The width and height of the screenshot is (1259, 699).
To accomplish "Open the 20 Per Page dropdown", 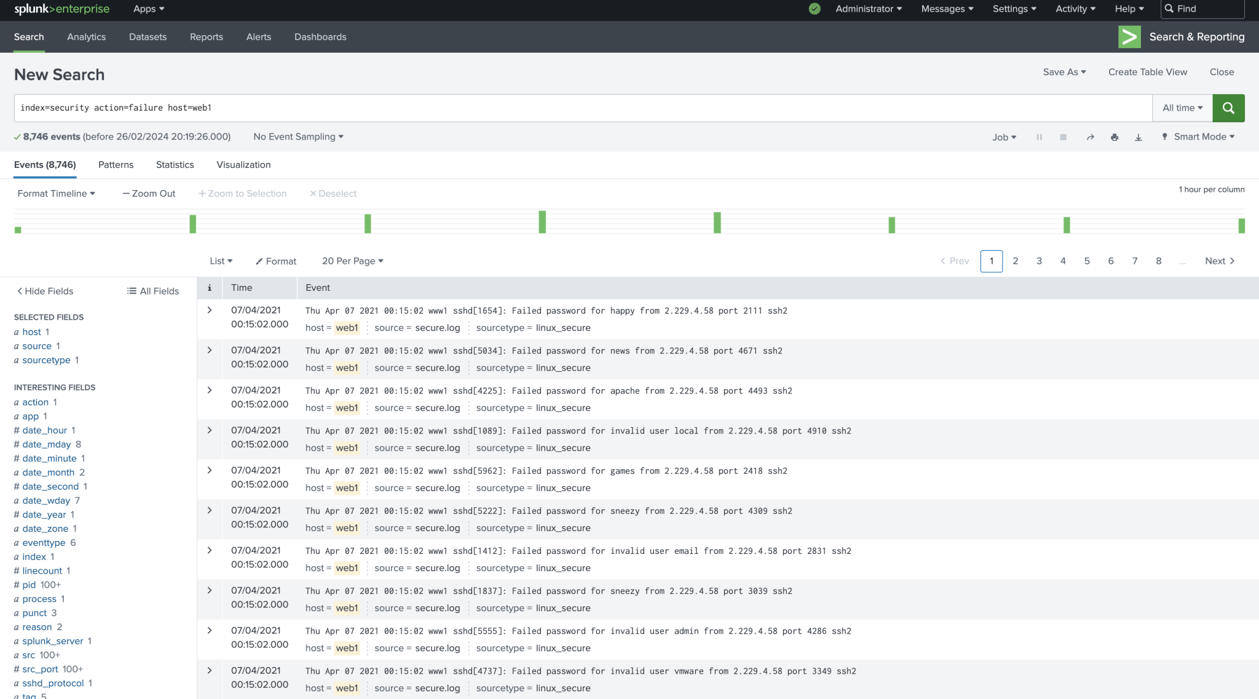I will click(x=352, y=261).
